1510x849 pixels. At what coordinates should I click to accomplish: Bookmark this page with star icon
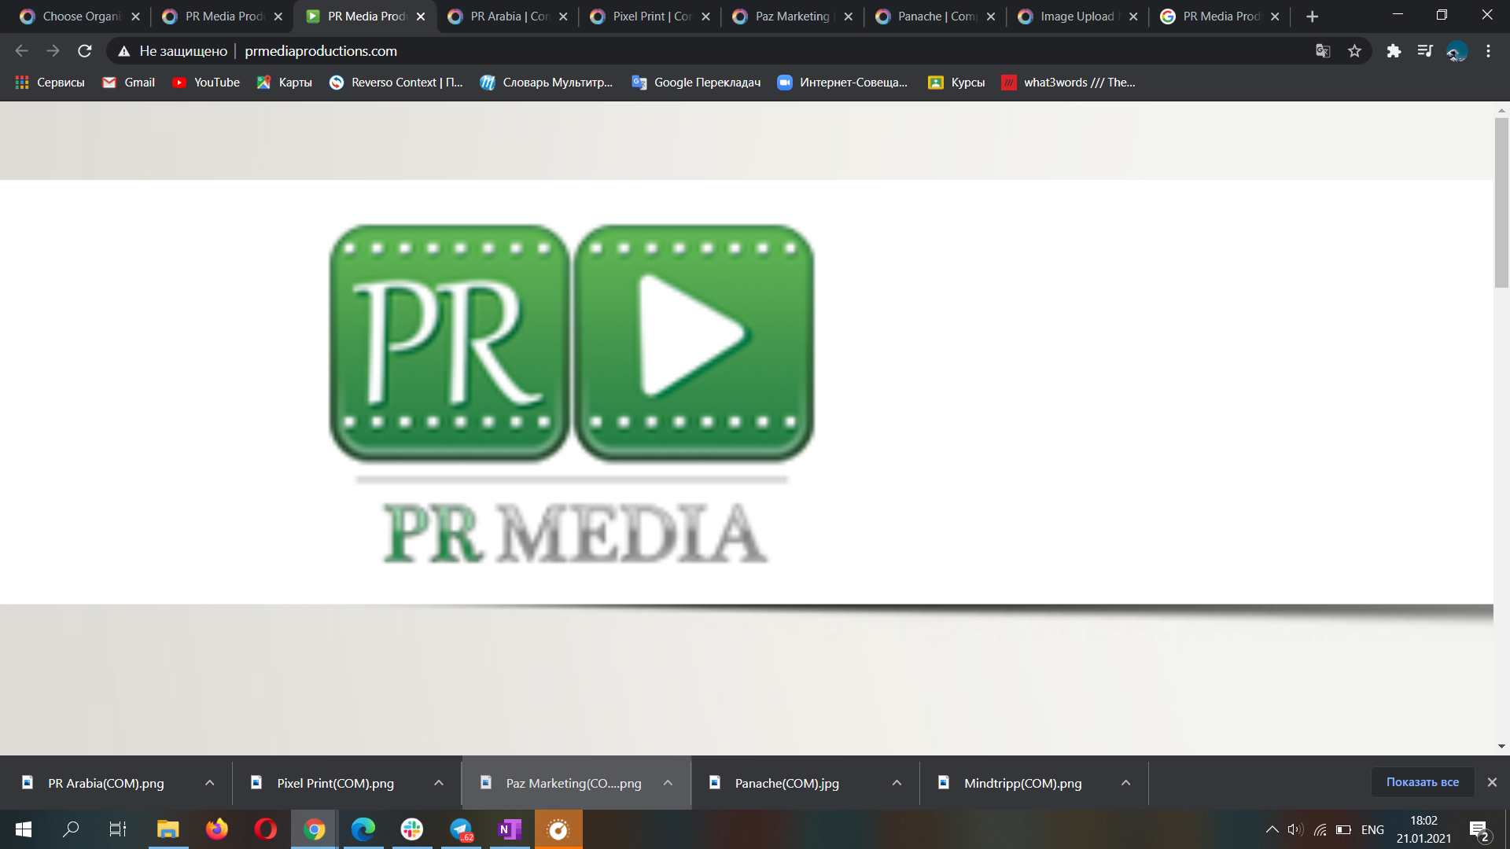pos(1354,51)
